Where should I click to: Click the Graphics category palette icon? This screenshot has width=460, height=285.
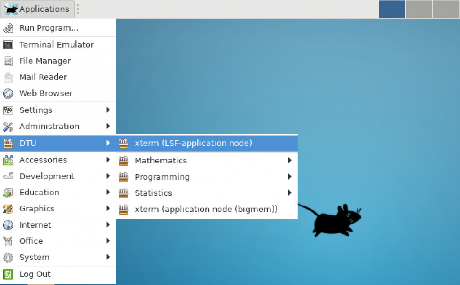pos(9,208)
